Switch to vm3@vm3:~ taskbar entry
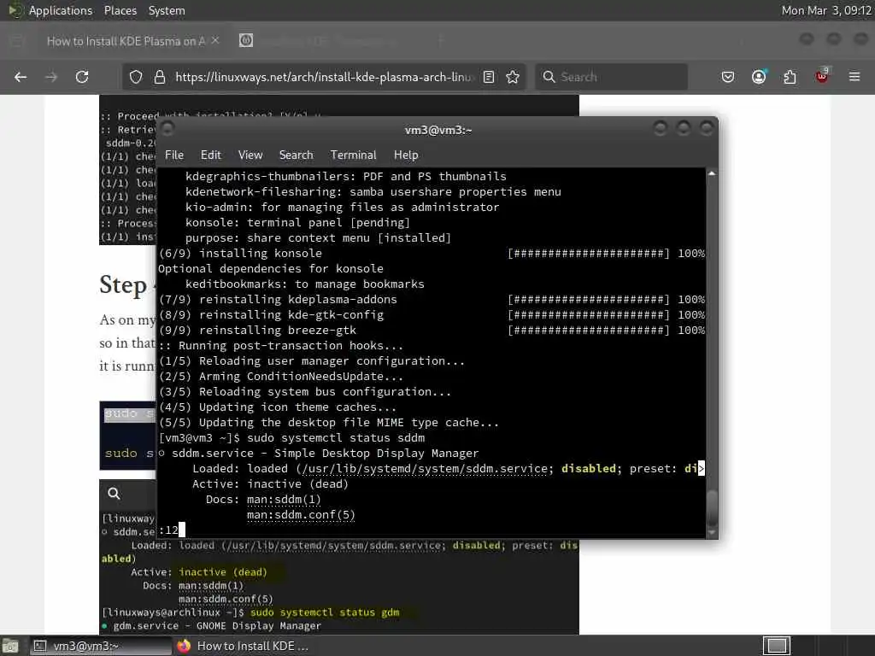Viewport: 875px width, 656px height. [99, 646]
